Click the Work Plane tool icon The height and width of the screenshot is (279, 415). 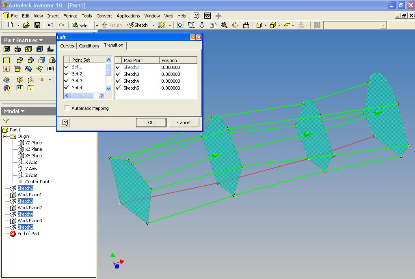point(20,80)
